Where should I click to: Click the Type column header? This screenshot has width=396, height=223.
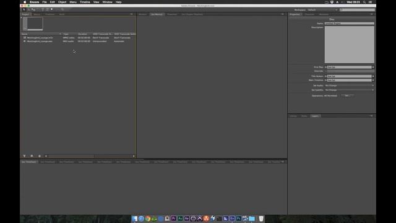(x=66, y=34)
